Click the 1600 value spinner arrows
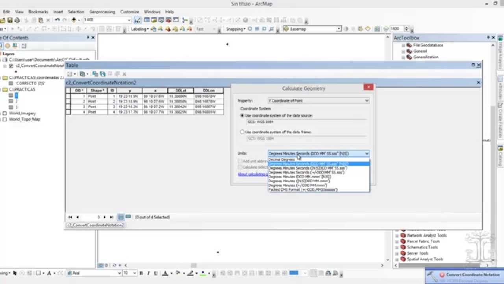 (406, 29)
